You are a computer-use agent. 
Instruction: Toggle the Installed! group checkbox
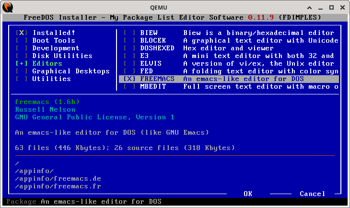pyautogui.click(x=22, y=33)
